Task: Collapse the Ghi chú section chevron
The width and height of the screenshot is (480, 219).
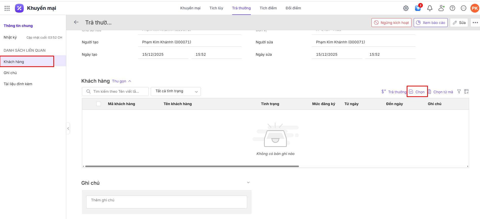Action: [248, 182]
